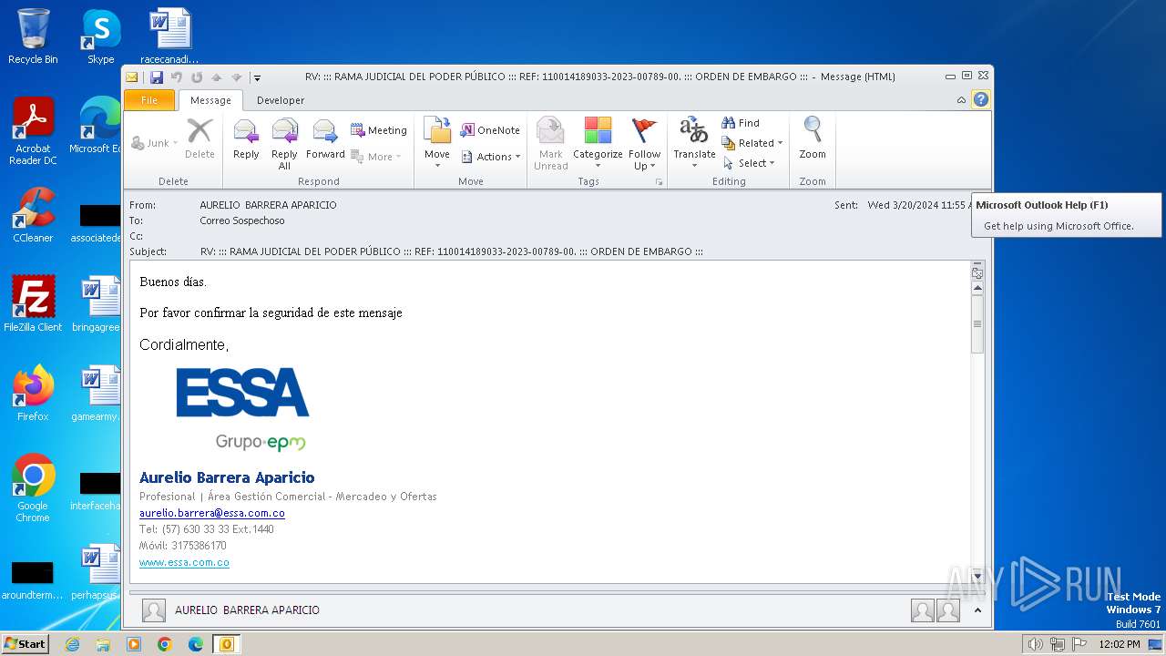This screenshot has width=1166, height=656.
Task: Open the Move folder dropdown
Action: 437,143
